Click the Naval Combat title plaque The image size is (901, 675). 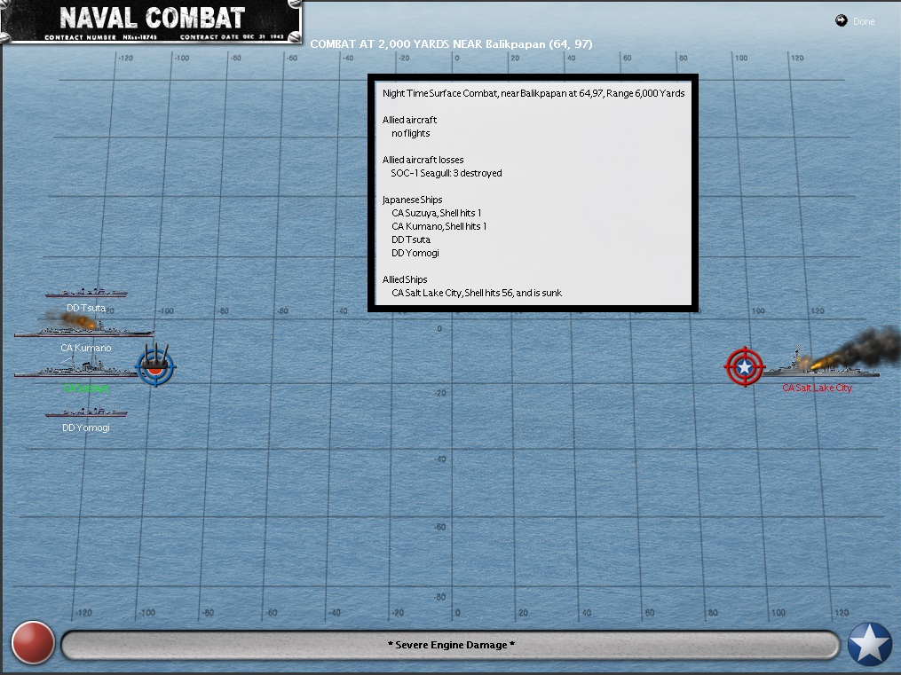click(x=151, y=22)
